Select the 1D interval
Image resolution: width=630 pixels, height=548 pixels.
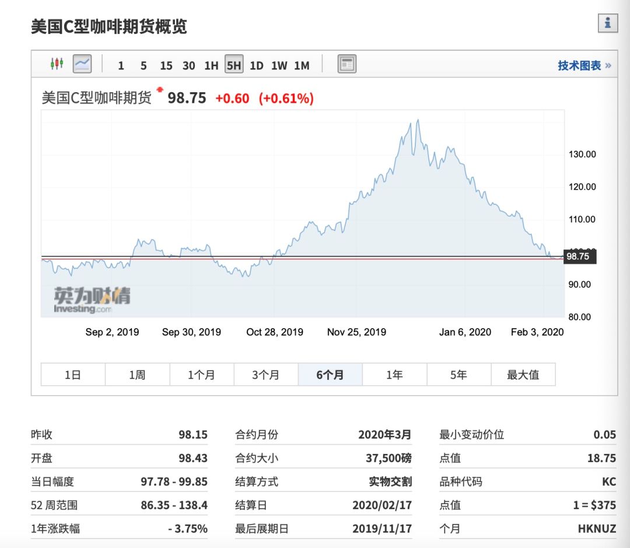(256, 65)
